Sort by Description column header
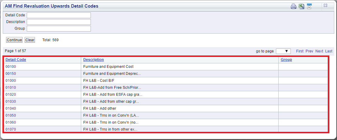Viewport: 337px width, 140px height. (94, 60)
